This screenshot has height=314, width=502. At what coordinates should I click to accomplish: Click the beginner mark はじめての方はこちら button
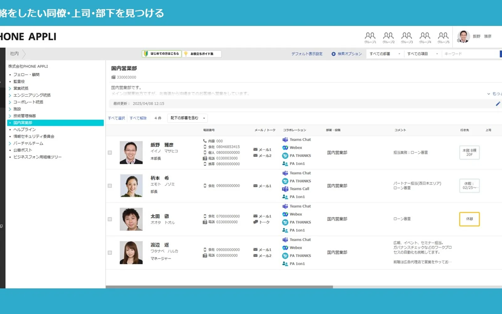coord(162,54)
